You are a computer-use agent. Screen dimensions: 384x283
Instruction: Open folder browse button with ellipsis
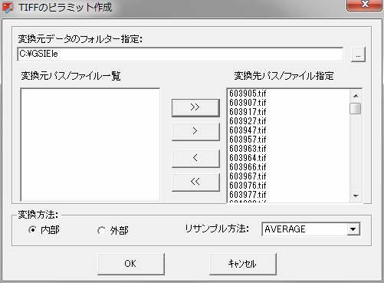pos(358,54)
